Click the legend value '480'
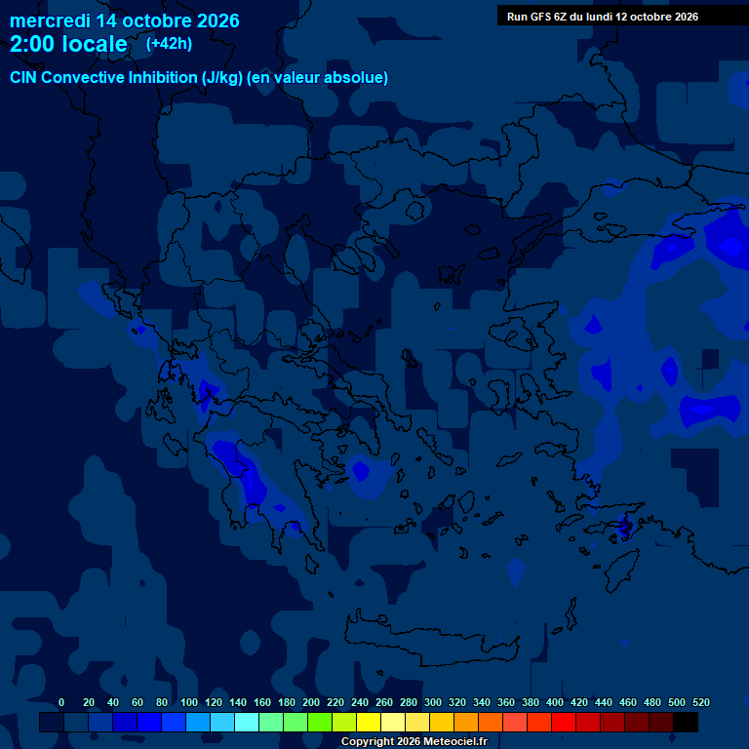This screenshot has width=749, height=749. [652, 702]
